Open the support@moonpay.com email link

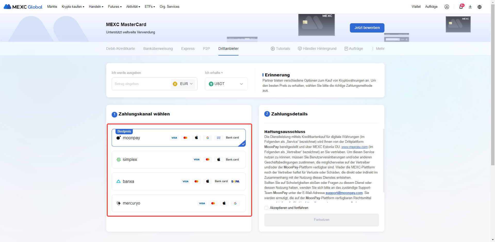pos(344,193)
